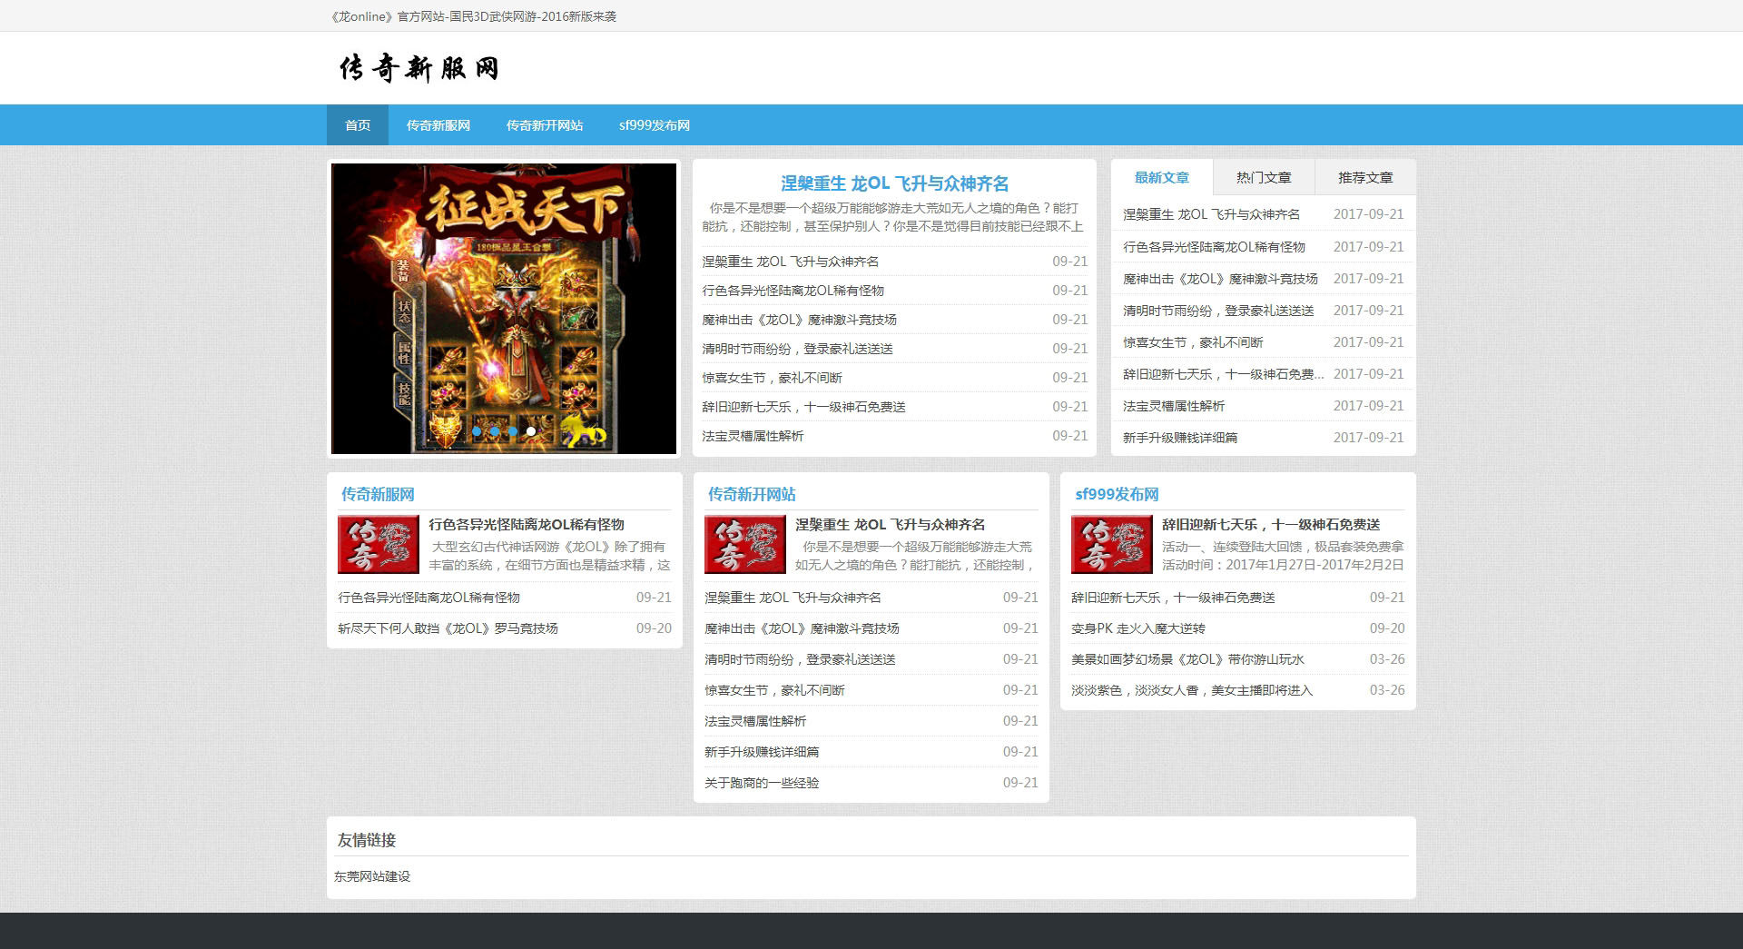Open the headline 涅槃重生 龙OL 飞升与众神齐名

click(x=894, y=183)
